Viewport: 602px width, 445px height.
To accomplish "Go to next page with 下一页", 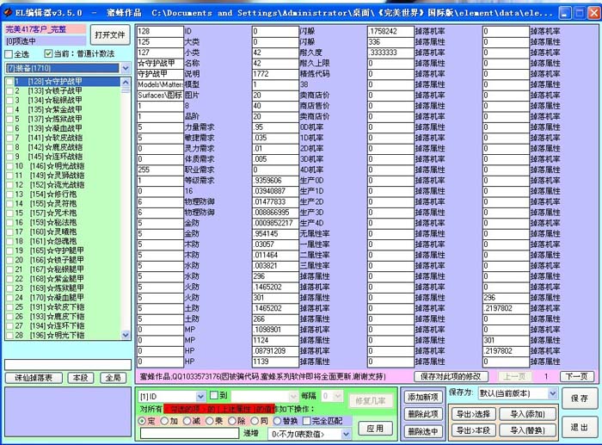I will point(575,376).
